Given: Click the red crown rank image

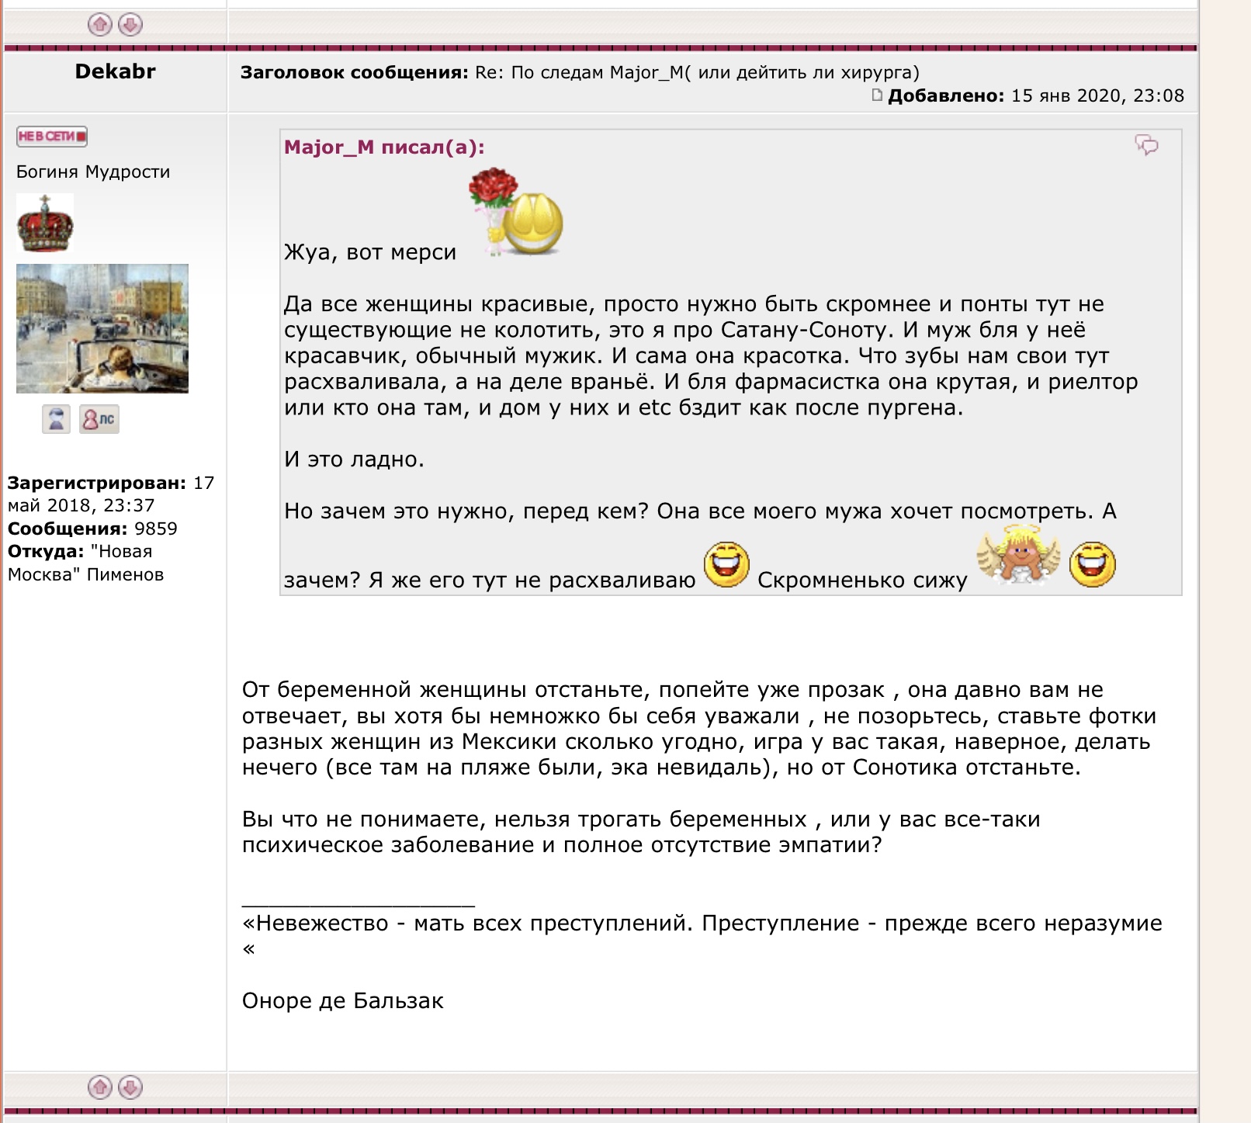Looking at the screenshot, I should tap(45, 224).
